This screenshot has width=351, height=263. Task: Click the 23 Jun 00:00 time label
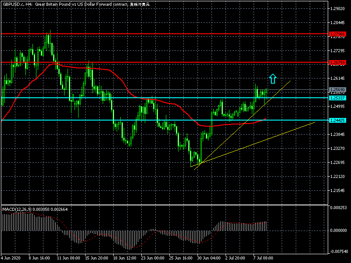click(153, 258)
